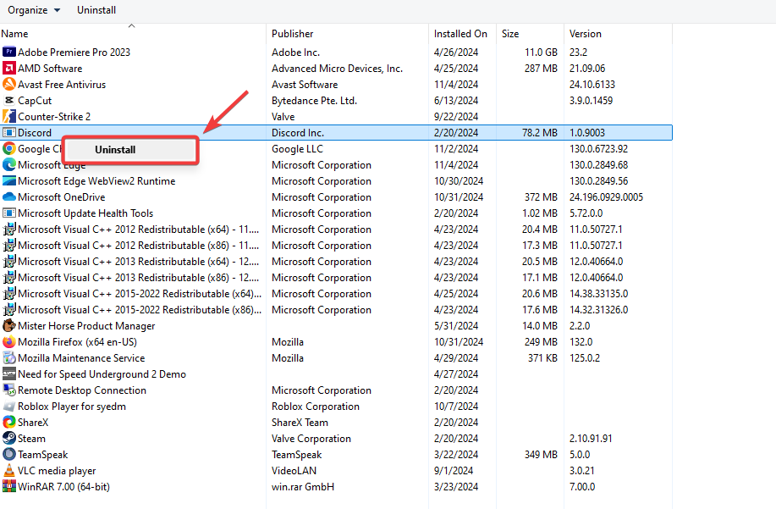Click Uninstall in the context menu

tap(115, 150)
